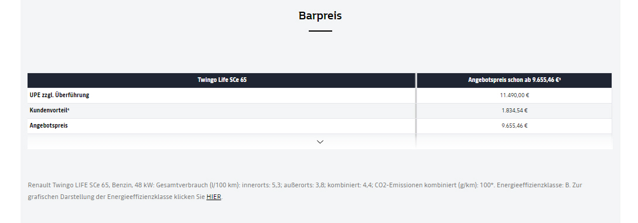Click the footnote marker in price header
The image size is (638, 223).
tap(560, 79)
